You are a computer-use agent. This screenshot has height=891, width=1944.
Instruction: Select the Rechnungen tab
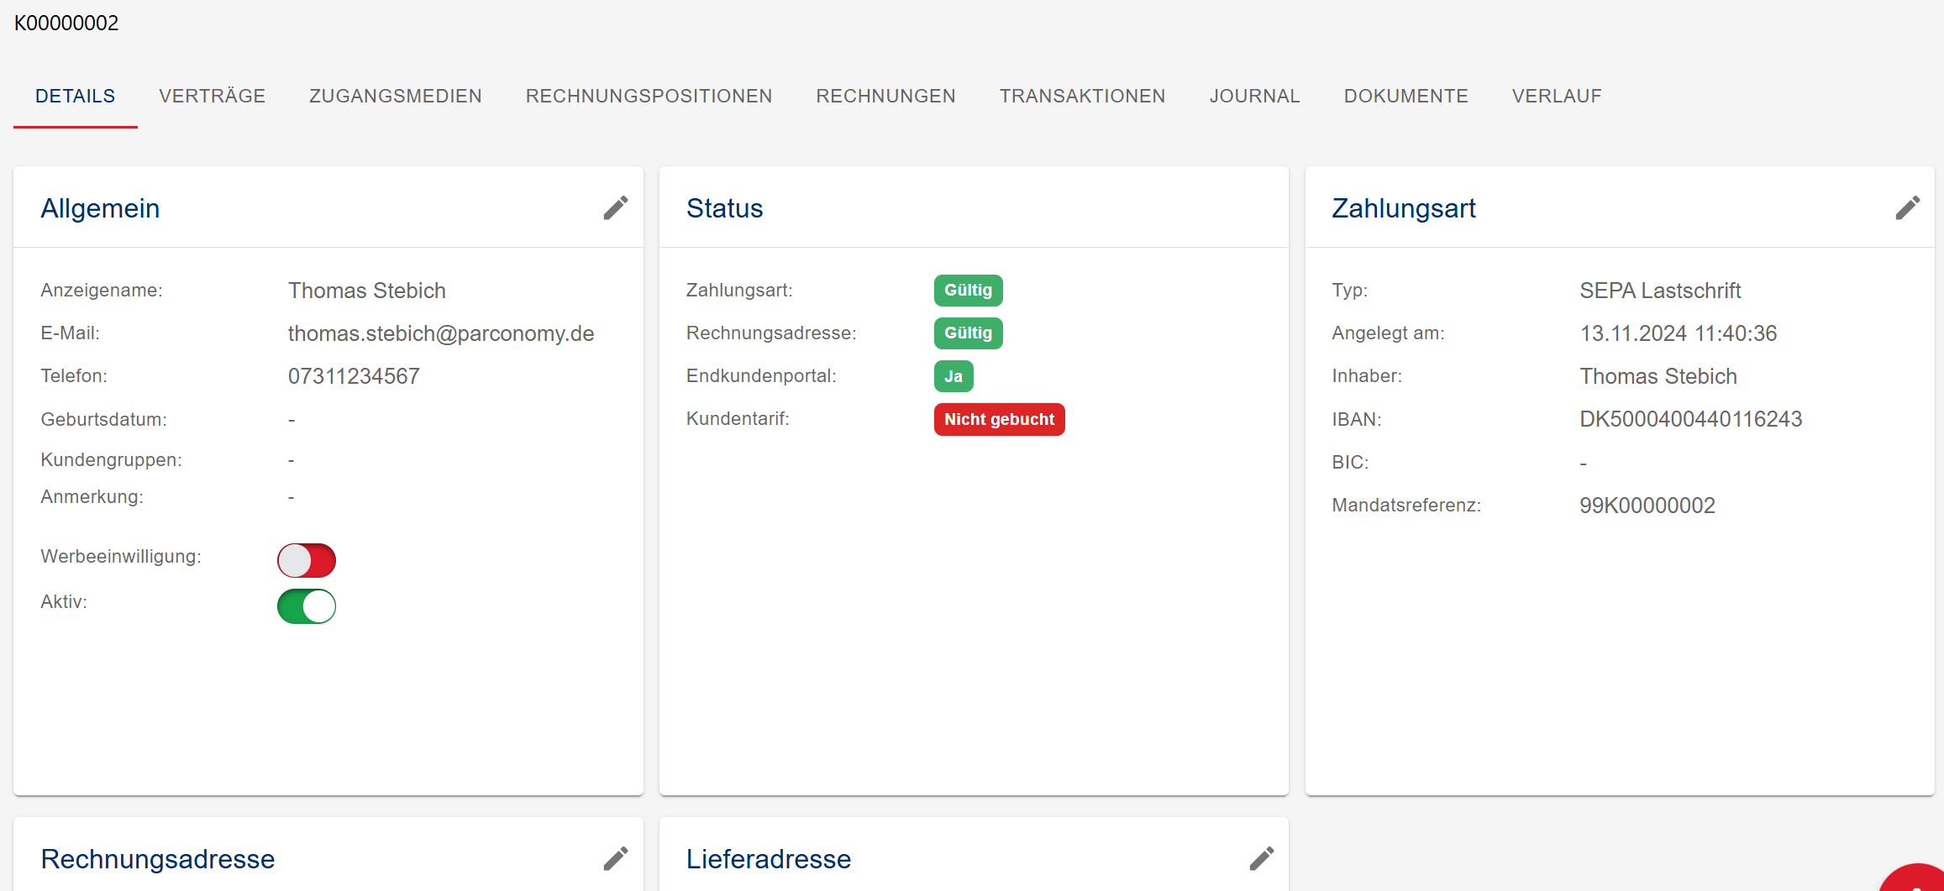[885, 97]
